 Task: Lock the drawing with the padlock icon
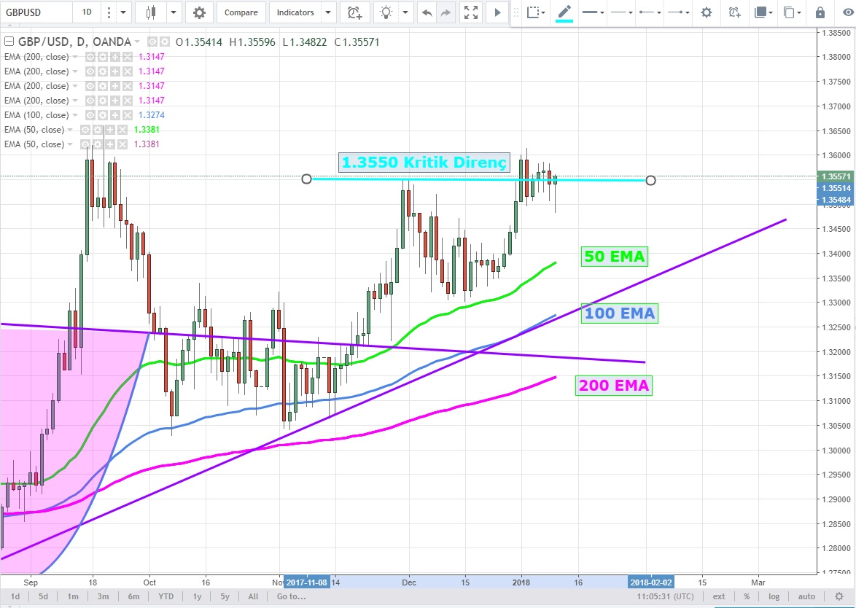(820, 12)
